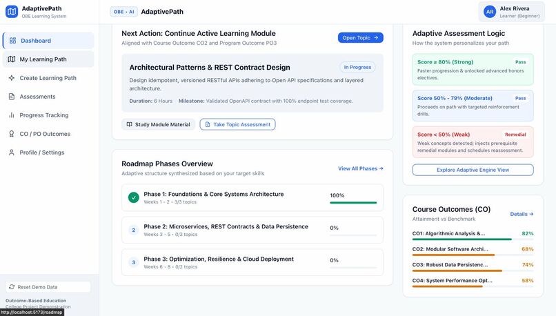Open Phase 2: Microservices, REST Contracts row
556x316 pixels.
(252, 230)
